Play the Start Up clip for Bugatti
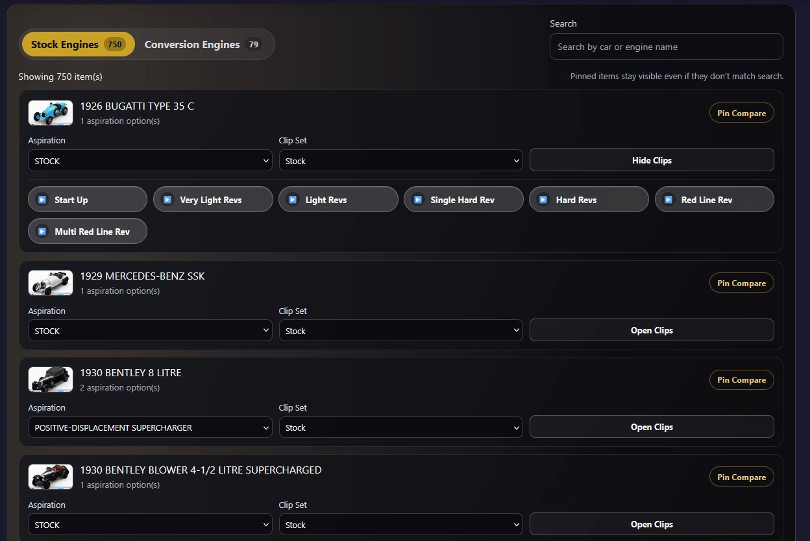 click(87, 199)
